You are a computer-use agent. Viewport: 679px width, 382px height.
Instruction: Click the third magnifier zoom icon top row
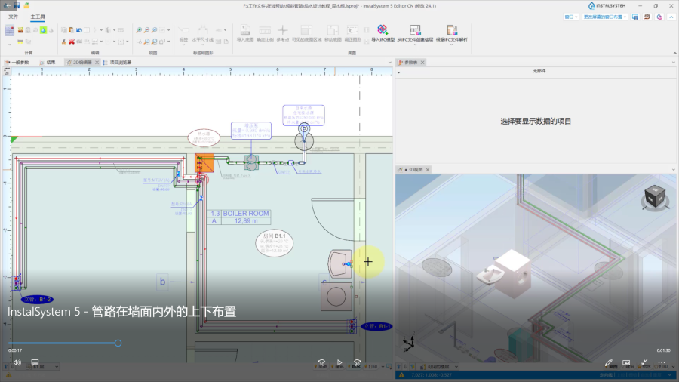pos(155,30)
